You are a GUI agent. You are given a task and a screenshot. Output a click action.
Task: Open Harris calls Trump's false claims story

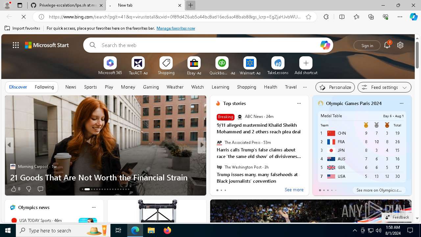click(259, 153)
